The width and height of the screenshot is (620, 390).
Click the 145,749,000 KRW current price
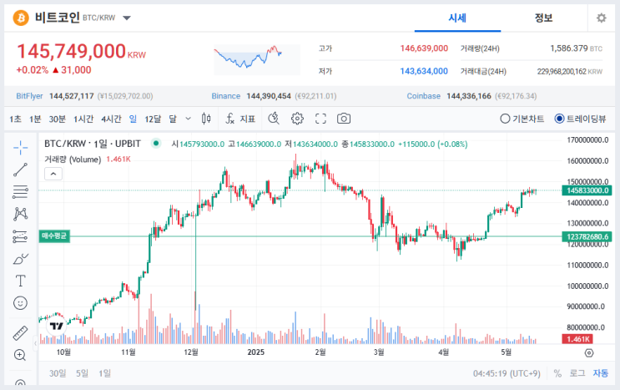[x=81, y=52]
